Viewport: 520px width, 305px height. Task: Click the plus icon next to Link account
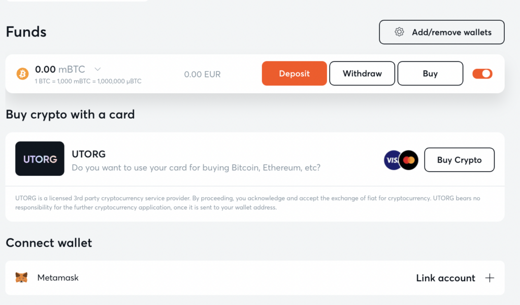(490, 278)
